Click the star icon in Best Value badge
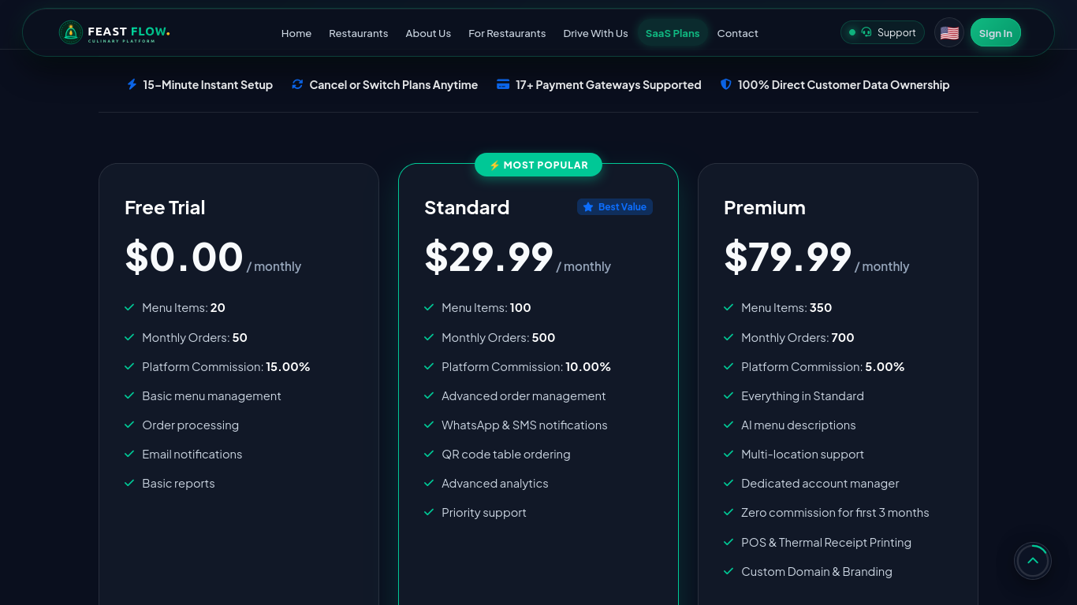Viewport: 1077px width, 605px height. pyautogui.click(x=588, y=207)
